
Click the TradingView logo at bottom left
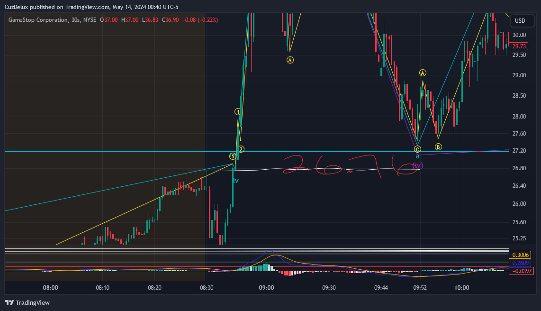(27, 303)
